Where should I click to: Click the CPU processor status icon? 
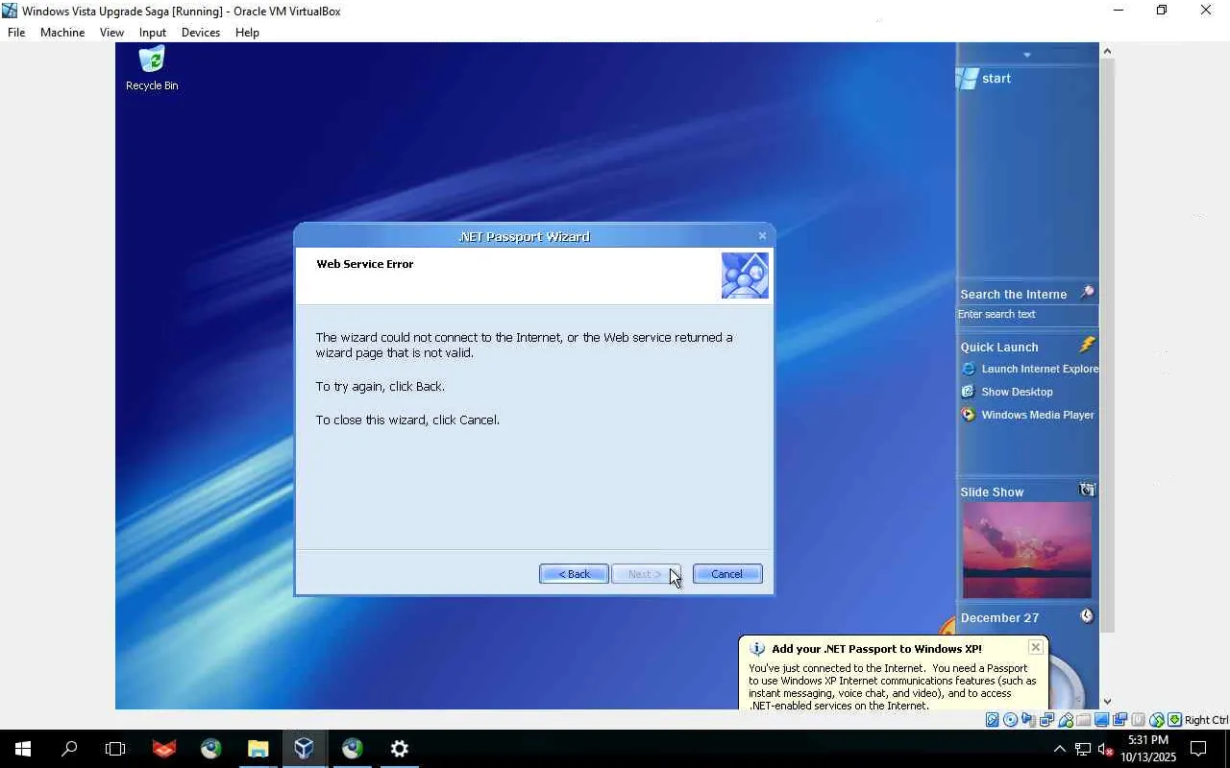(x=1139, y=720)
